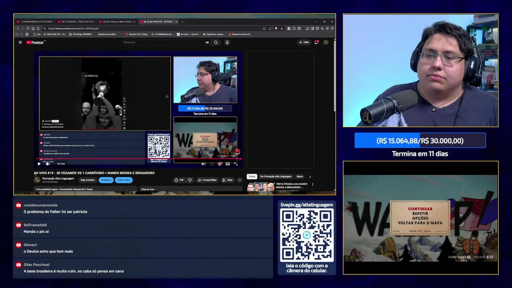
Task: Reload the page in browser
Action: pos(28,28)
